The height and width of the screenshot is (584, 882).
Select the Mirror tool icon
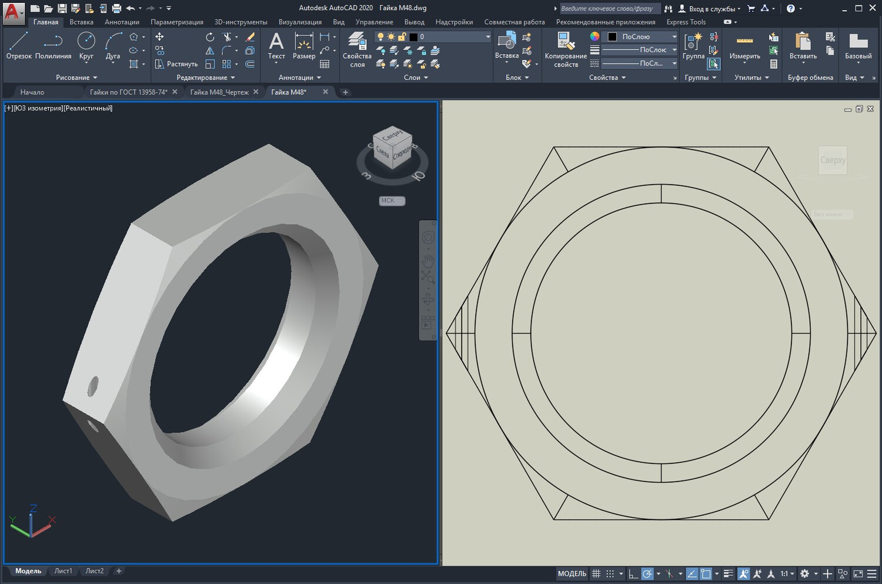pos(210,51)
